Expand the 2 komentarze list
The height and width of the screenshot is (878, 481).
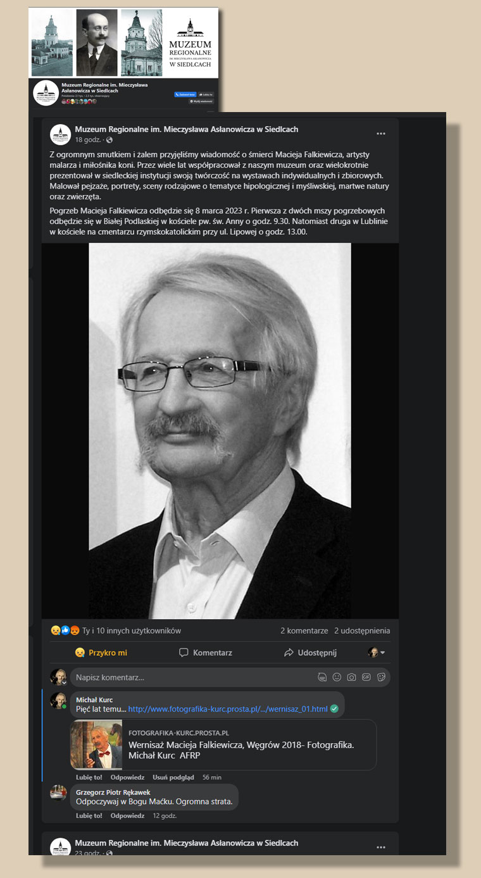[x=304, y=630]
